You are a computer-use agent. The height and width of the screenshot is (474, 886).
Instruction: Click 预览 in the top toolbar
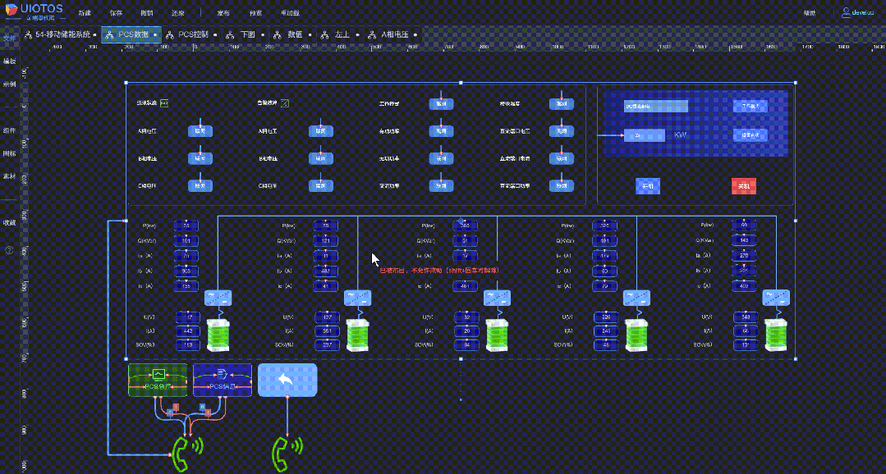[255, 12]
